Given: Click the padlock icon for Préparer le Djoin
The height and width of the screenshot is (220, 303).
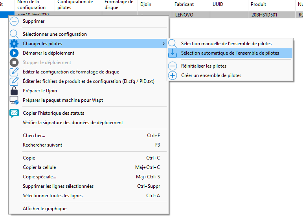Looking at the screenshot, I should click(x=14, y=91).
